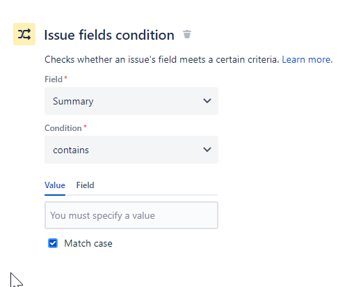The image size is (363, 287).
Task: Click the Match case label text
Action: tap(88, 243)
